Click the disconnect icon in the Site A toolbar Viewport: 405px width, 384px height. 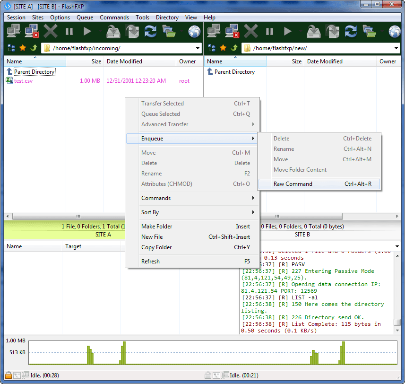(x=32, y=31)
